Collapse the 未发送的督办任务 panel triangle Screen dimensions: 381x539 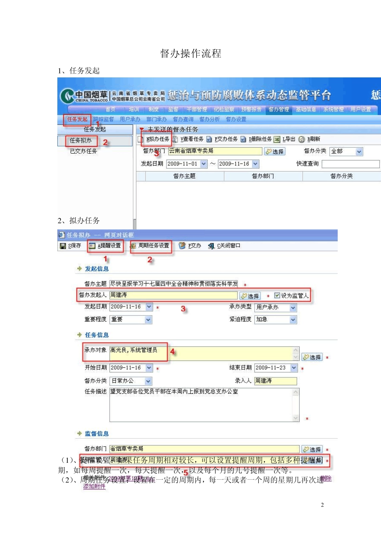pos(141,129)
